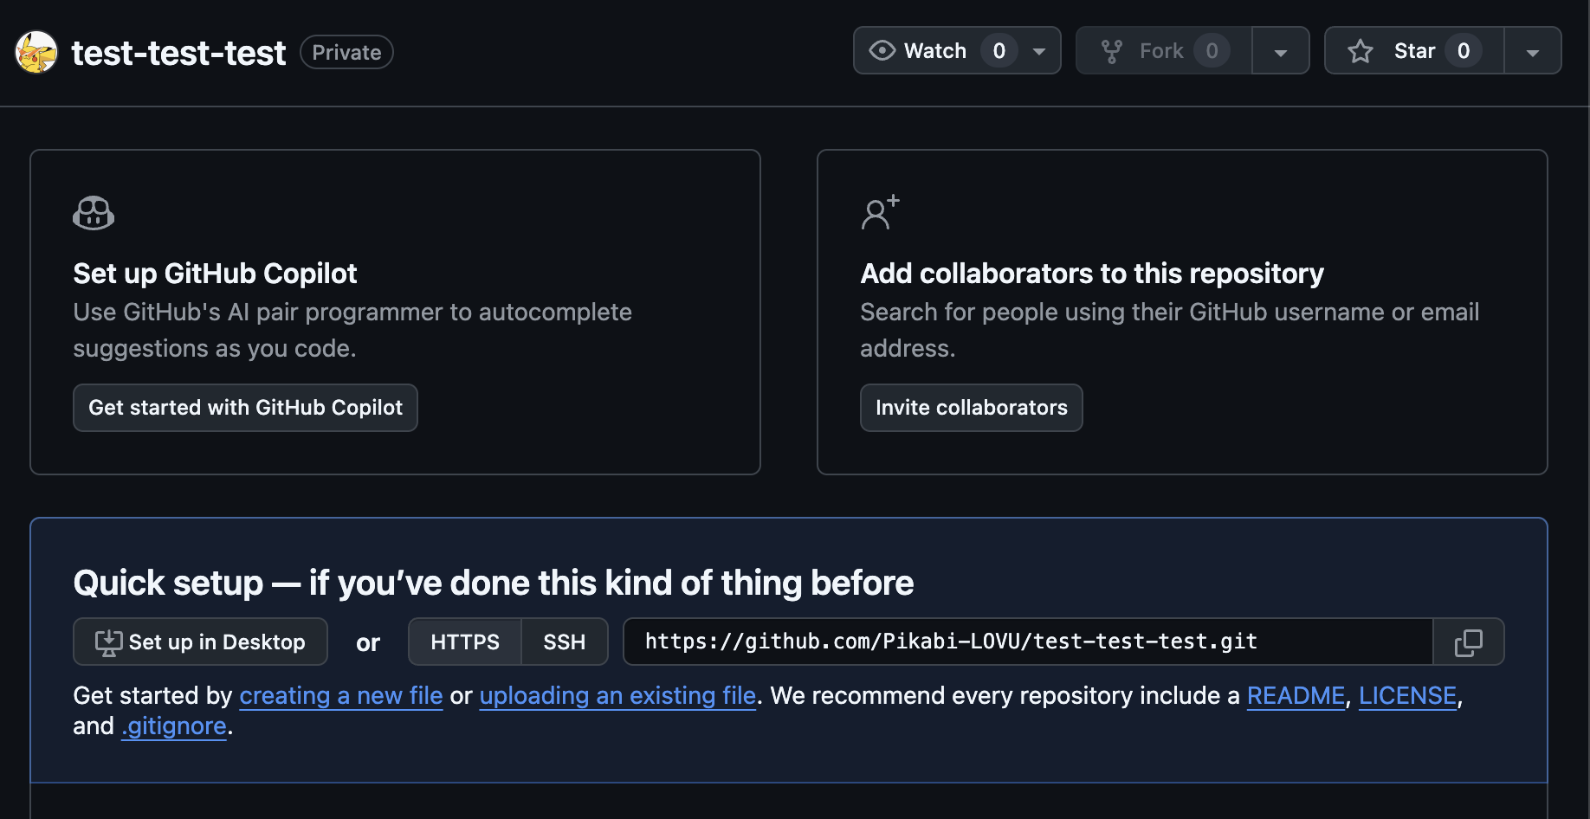Click the Fork count 0
1590x819 pixels.
click(x=1212, y=51)
